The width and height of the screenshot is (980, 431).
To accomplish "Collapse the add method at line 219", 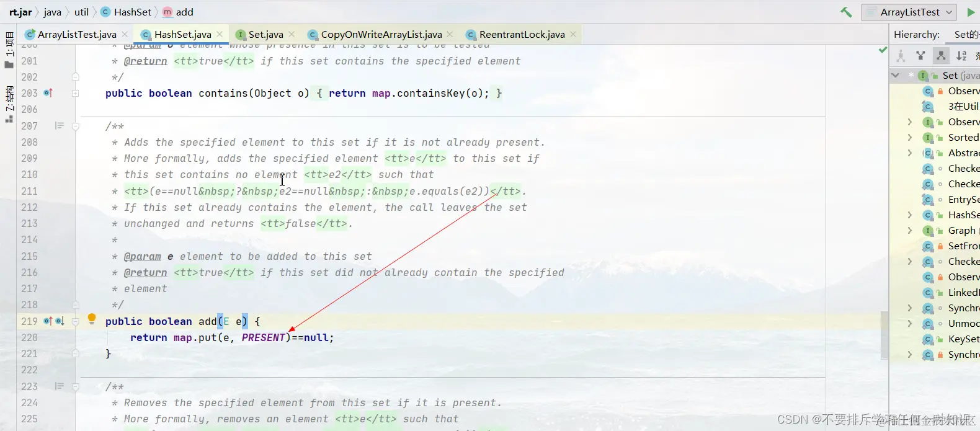I will (75, 321).
